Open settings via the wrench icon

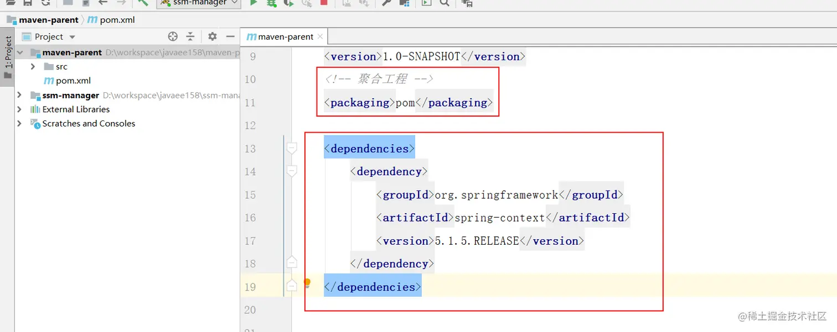point(386,3)
